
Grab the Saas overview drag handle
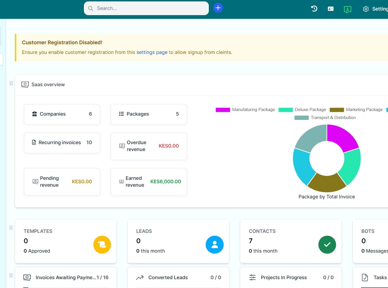pyautogui.click(x=11, y=83)
